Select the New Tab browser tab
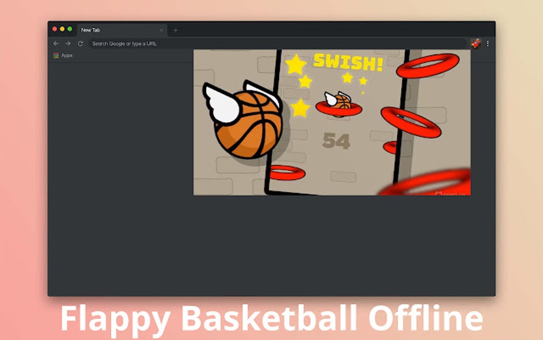The width and height of the screenshot is (543, 340). (x=106, y=30)
